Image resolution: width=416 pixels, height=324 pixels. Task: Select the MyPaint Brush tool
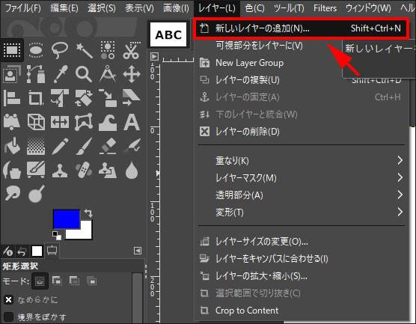[x=36, y=170]
